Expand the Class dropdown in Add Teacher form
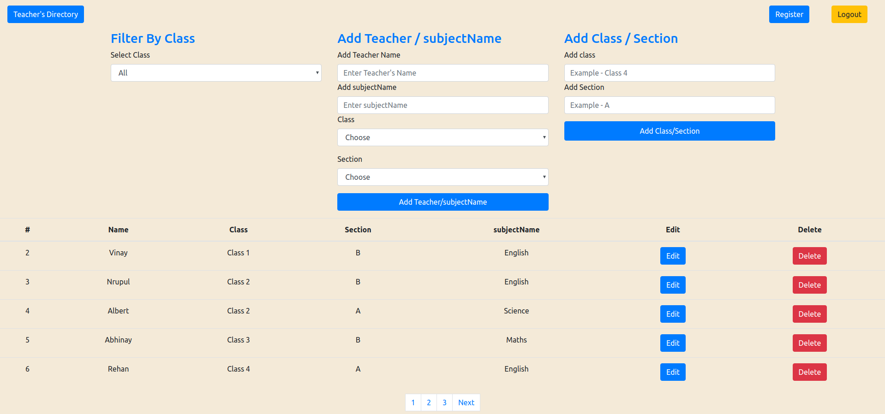The height and width of the screenshot is (414, 885). click(442, 137)
